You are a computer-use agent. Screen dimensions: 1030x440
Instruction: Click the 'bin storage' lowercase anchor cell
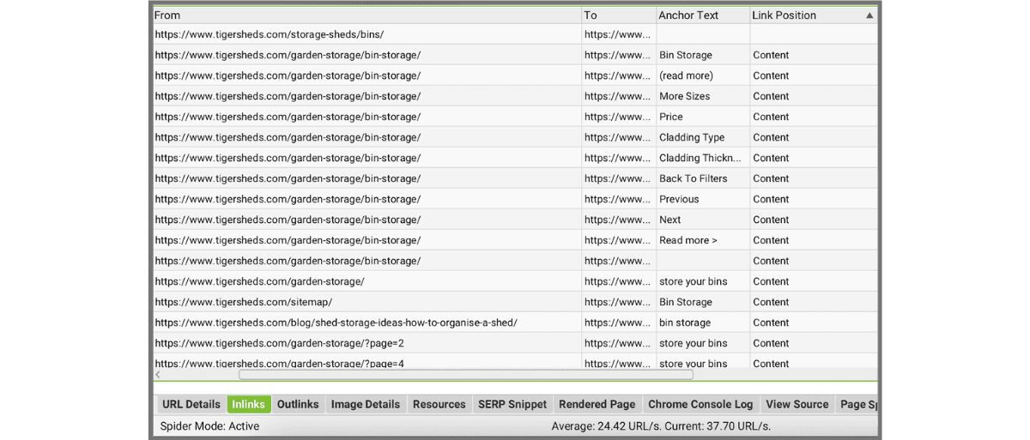(x=703, y=322)
